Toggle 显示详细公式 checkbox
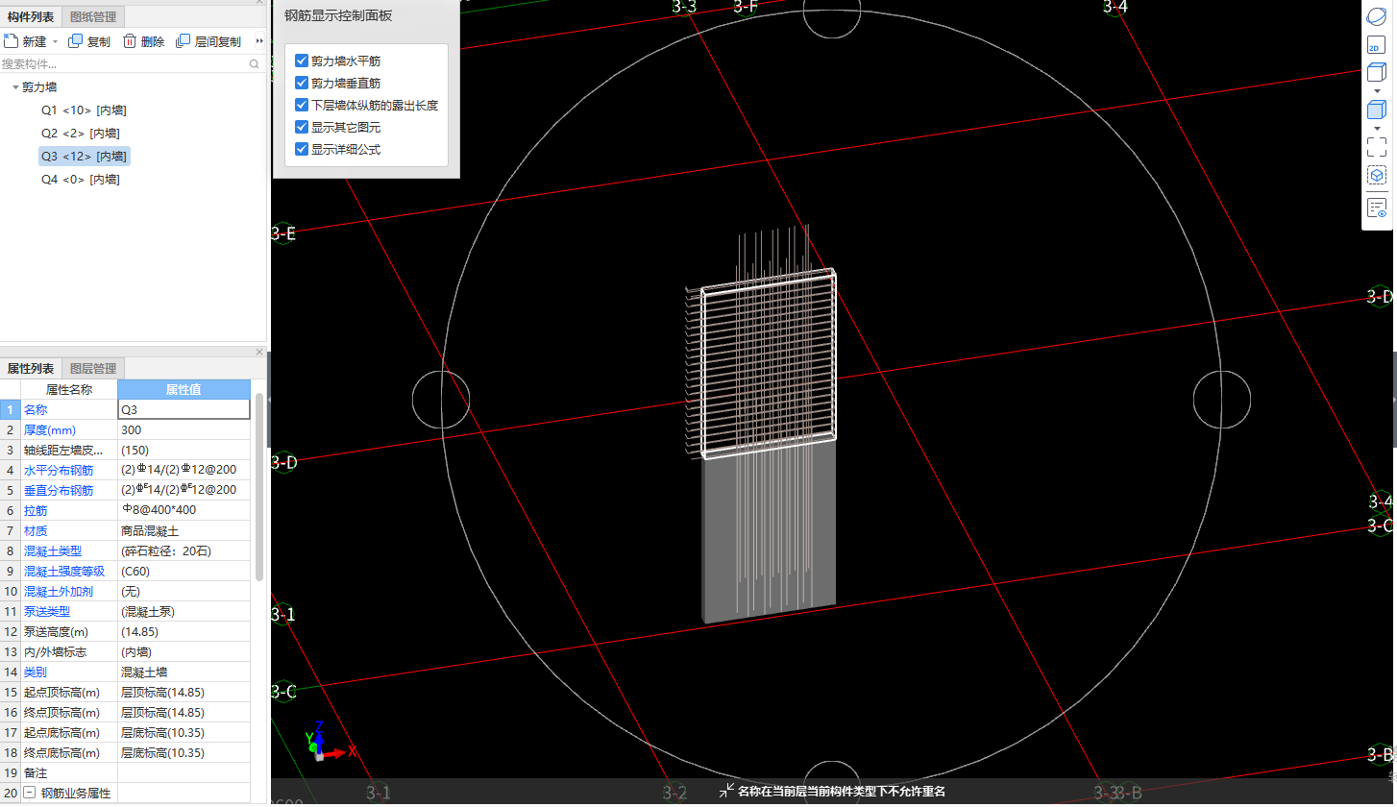Viewport: 1397px width, 807px height. (302, 149)
